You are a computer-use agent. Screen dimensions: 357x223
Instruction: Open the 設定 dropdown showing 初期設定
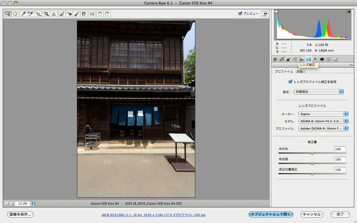tap(318, 91)
